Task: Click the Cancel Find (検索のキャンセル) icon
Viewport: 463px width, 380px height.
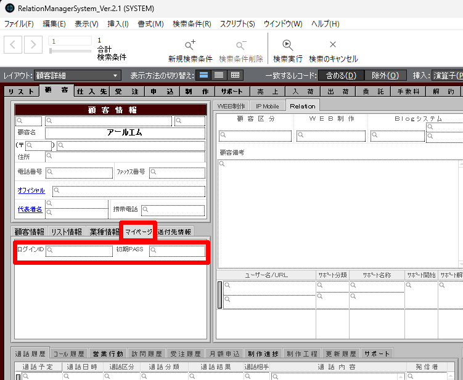Action: click(333, 46)
